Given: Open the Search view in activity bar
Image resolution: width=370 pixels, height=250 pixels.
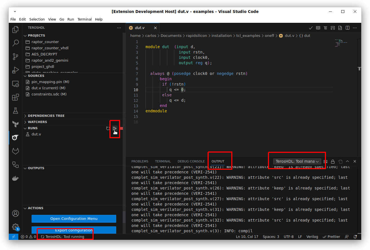Looking at the screenshot, I should coord(16,43).
